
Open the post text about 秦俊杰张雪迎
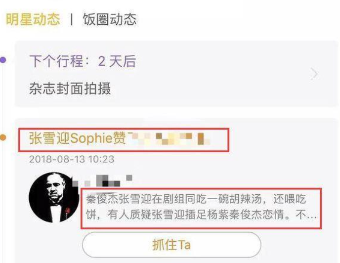(x=201, y=207)
